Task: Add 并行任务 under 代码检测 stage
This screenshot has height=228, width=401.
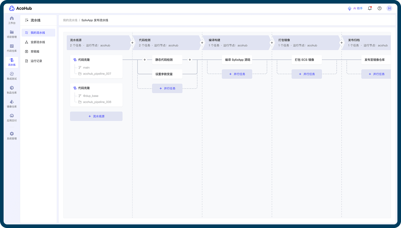Action: pos(167,88)
